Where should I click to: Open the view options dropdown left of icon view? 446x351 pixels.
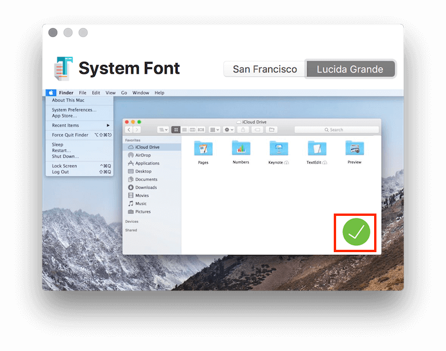pyautogui.click(x=163, y=130)
